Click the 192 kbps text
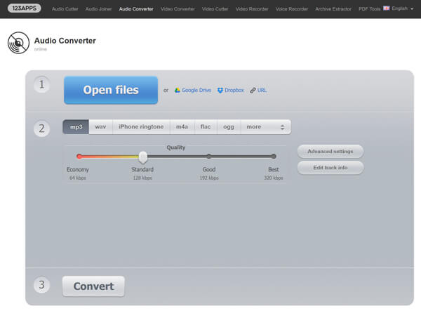This screenshot has height=311, width=421. coord(209,178)
